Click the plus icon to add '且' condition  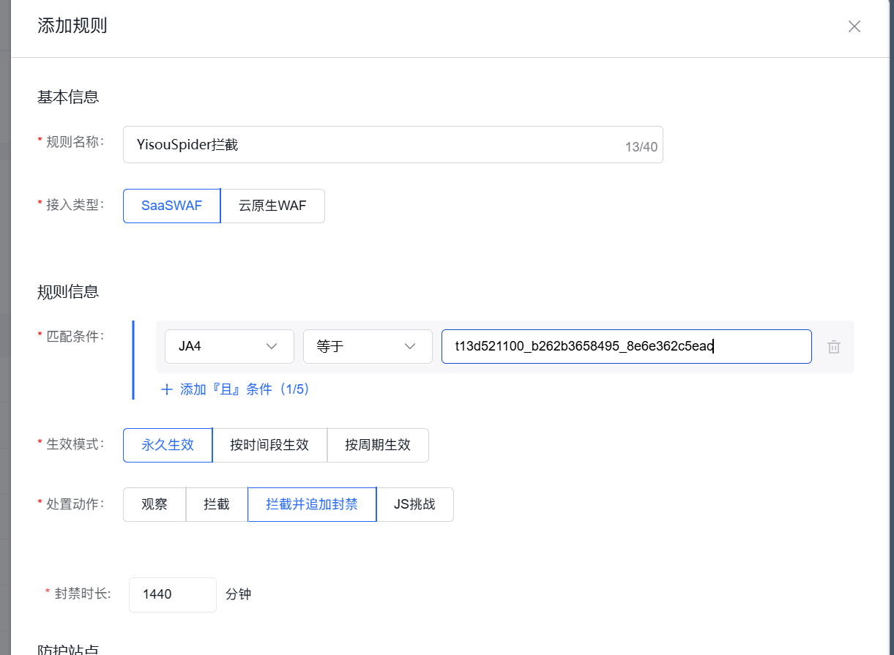[x=166, y=389]
